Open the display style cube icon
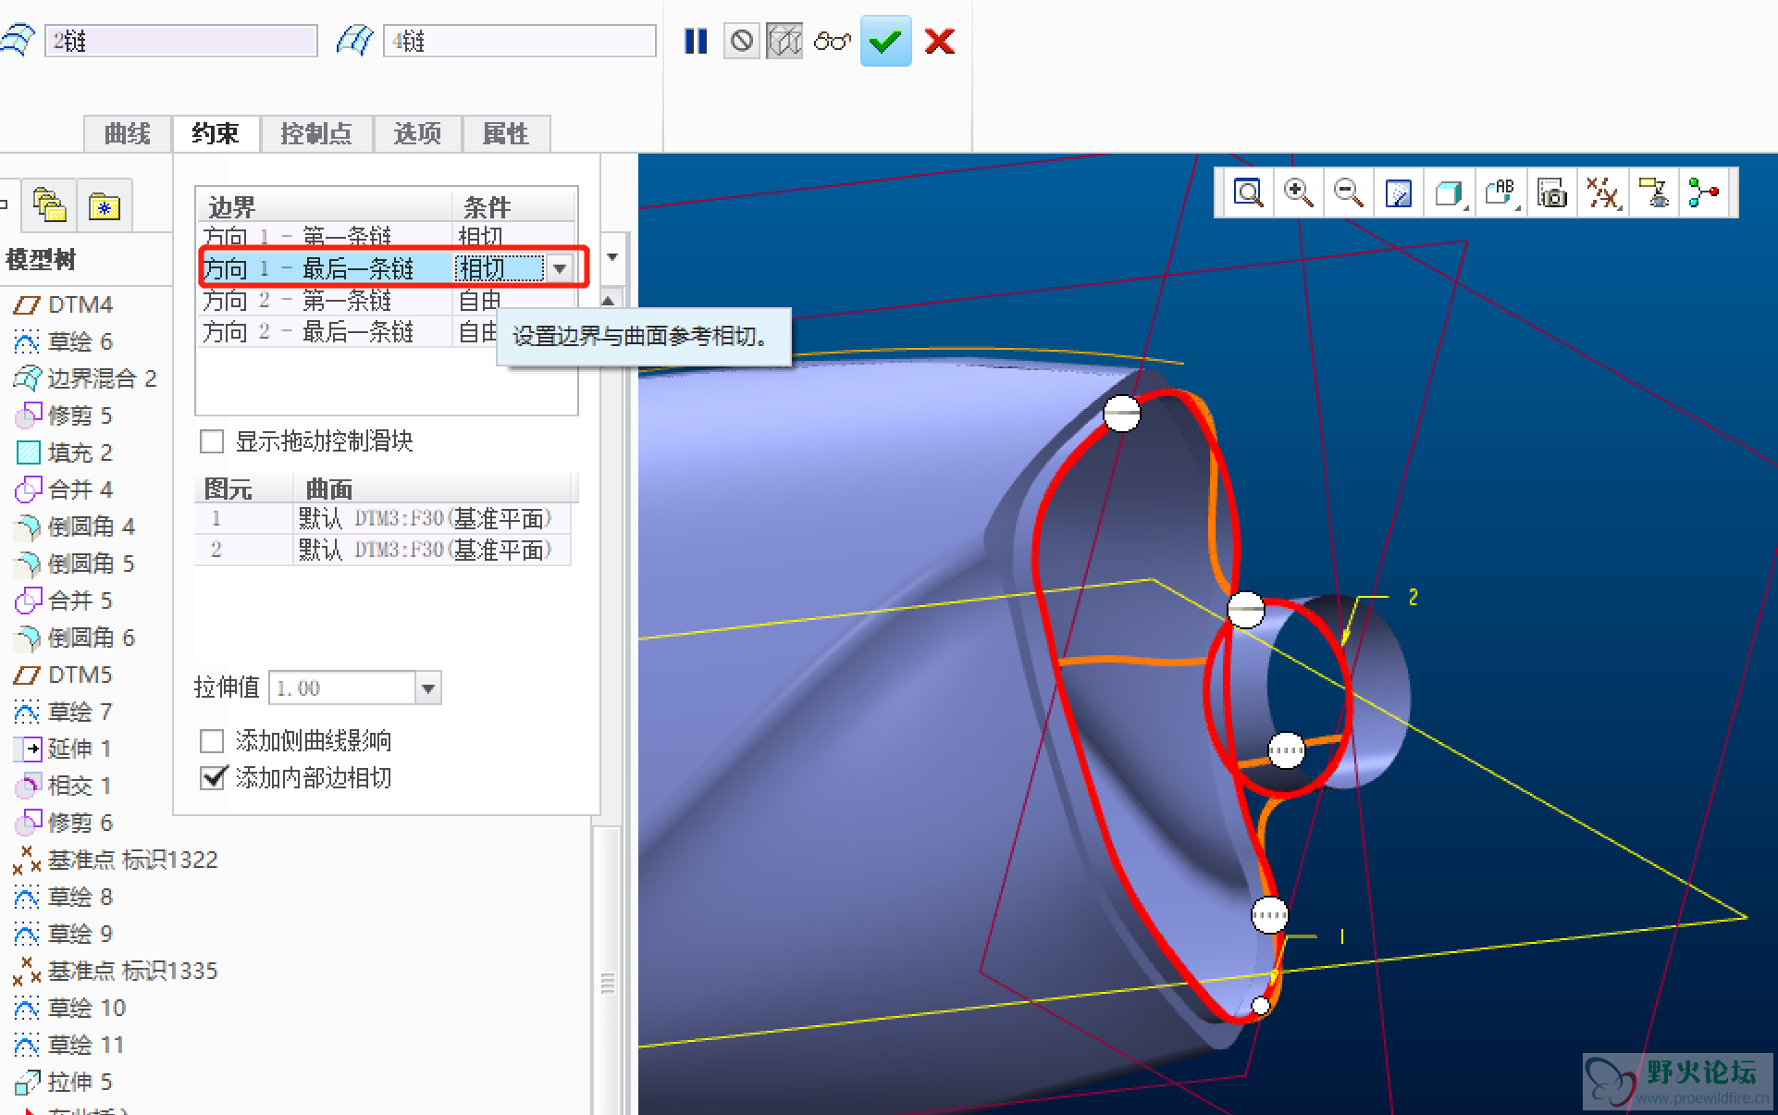The height and width of the screenshot is (1115, 1778). [1448, 193]
